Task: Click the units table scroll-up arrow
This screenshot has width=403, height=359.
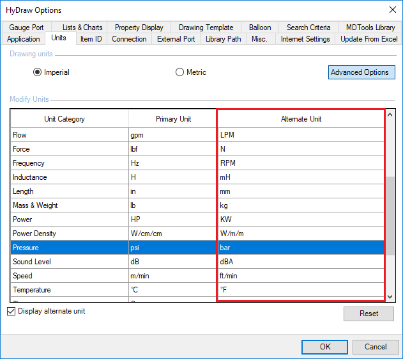Action: (x=390, y=115)
